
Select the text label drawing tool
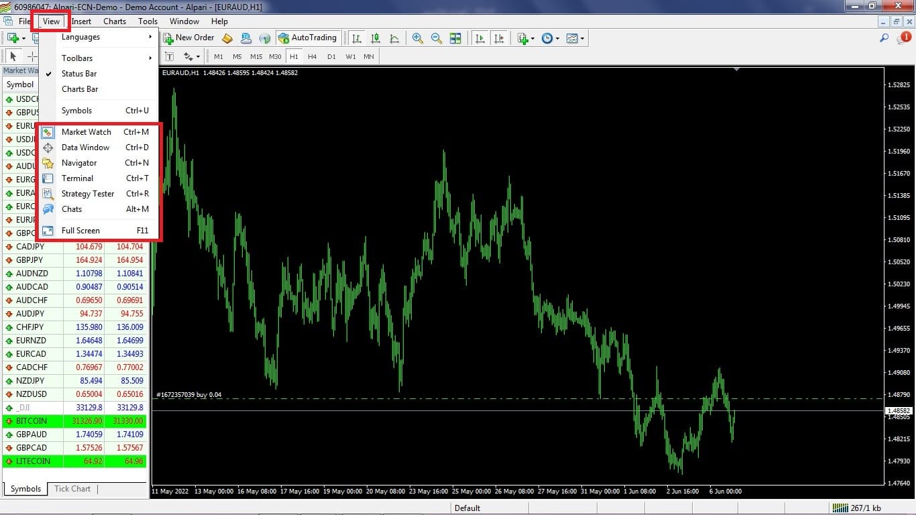point(169,56)
